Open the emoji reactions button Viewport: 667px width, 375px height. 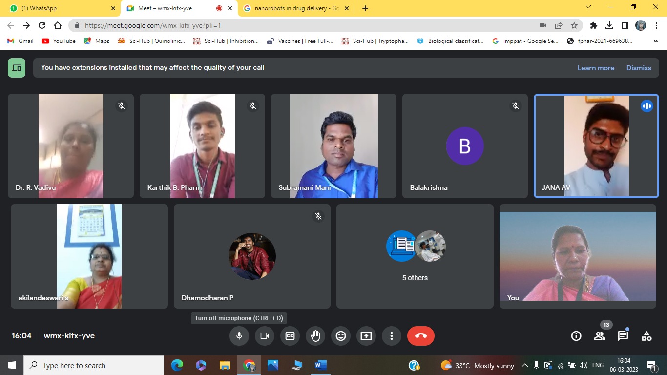point(341,336)
